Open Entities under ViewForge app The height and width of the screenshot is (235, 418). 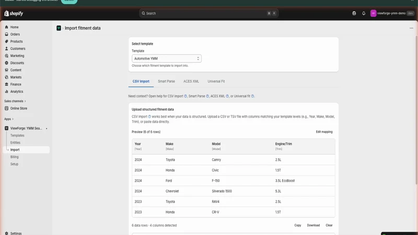[15, 143]
